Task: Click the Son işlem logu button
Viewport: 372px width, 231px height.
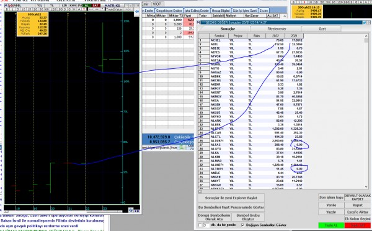Action: [x=331, y=197]
